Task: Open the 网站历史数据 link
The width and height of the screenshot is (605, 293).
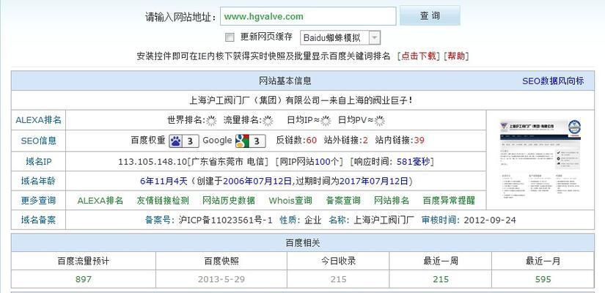Action: tap(229, 201)
